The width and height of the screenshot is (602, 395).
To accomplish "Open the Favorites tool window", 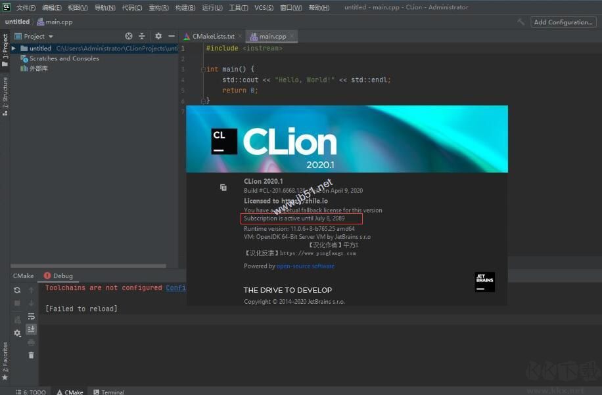I will point(7,358).
